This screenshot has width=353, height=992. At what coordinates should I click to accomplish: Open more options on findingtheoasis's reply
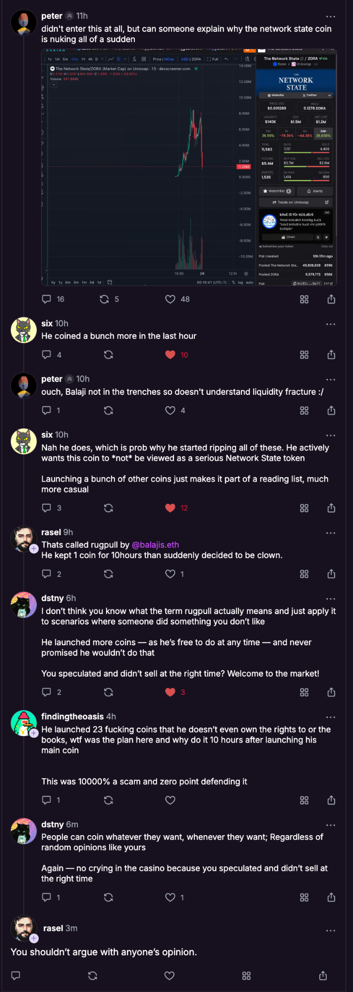point(331,717)
